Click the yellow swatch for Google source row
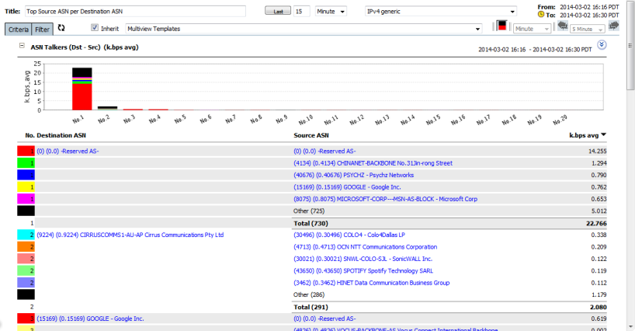Screen dimensions: 635x331 point(26,187)
